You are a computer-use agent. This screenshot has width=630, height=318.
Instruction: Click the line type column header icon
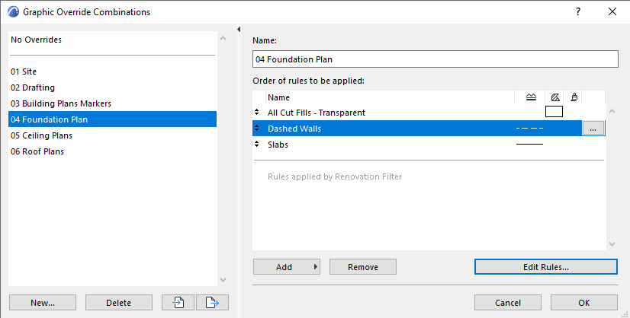tap(531, 97)
